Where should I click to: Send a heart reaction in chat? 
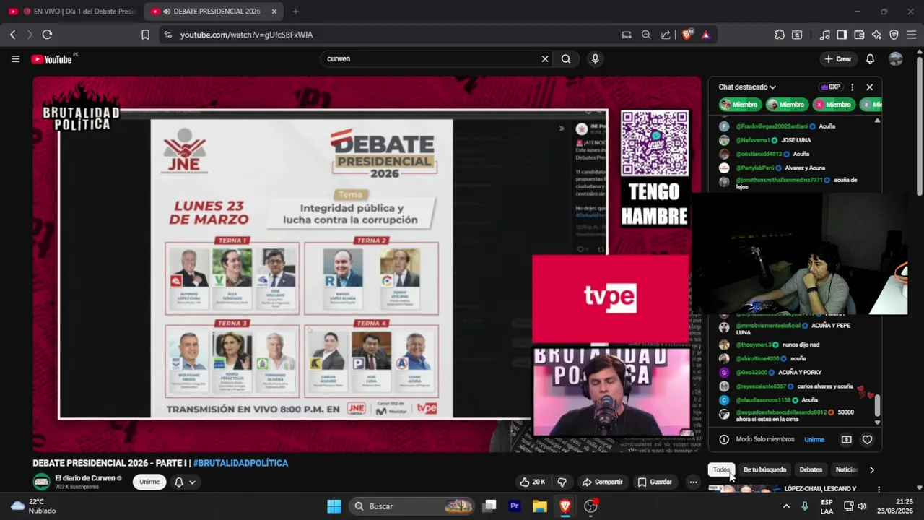(867, 439)
